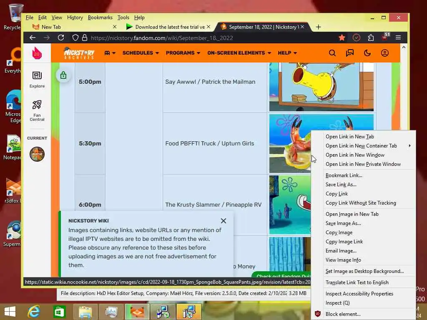
Task: Choose Save Link As
Action: point(364,185)
